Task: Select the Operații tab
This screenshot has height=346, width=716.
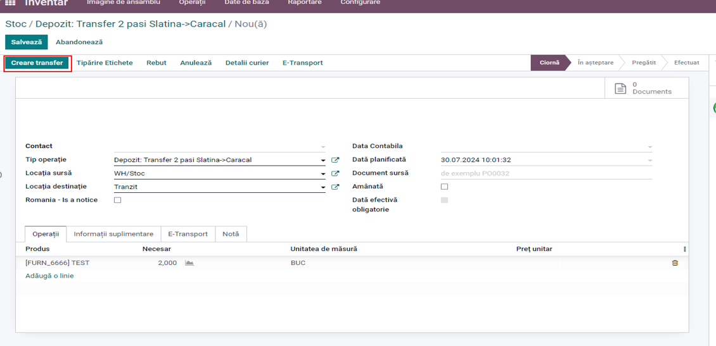Action: (46, 234)
